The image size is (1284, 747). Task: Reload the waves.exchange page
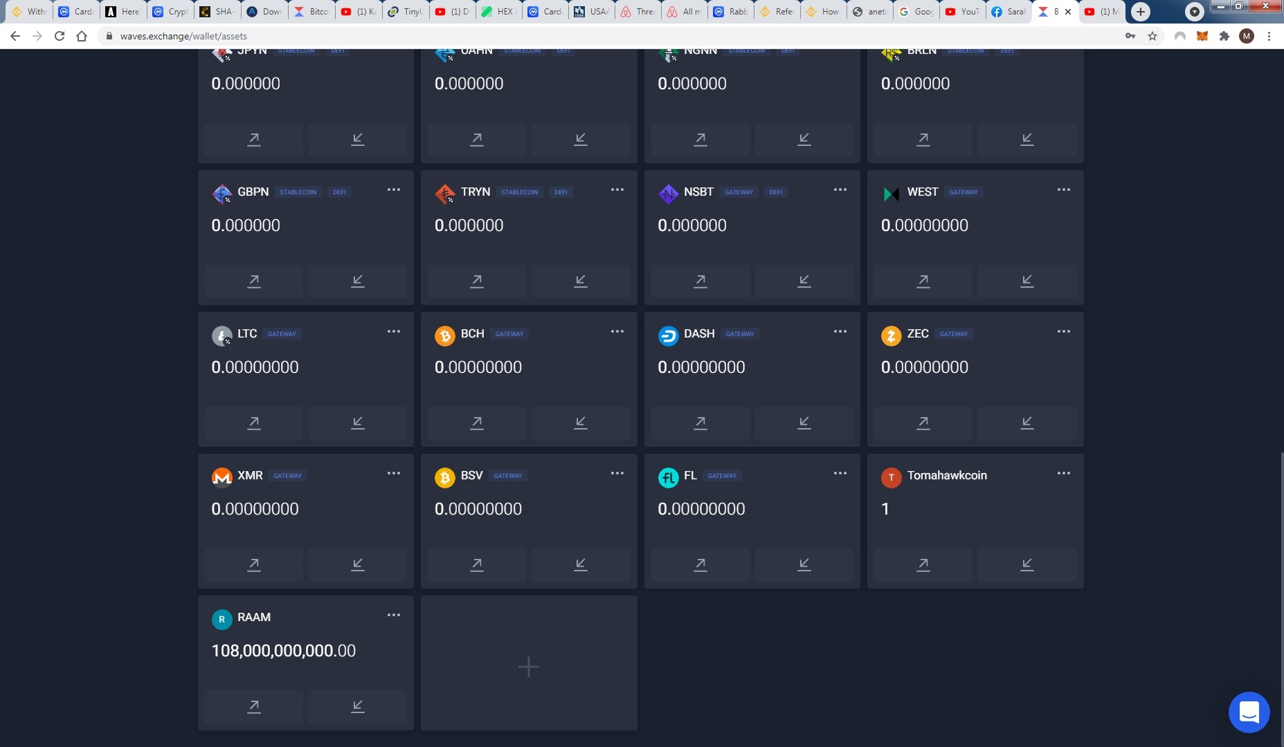point(60,36)
